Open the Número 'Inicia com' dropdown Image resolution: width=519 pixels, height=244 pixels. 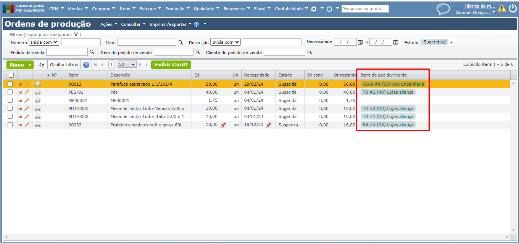tap(44, 42)
